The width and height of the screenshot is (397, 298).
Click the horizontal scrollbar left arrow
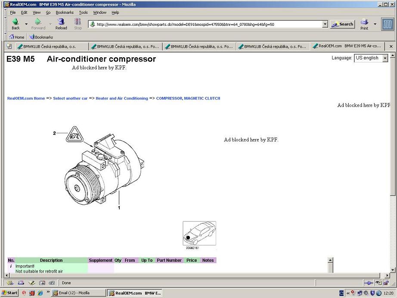click(x=7, y=275)
